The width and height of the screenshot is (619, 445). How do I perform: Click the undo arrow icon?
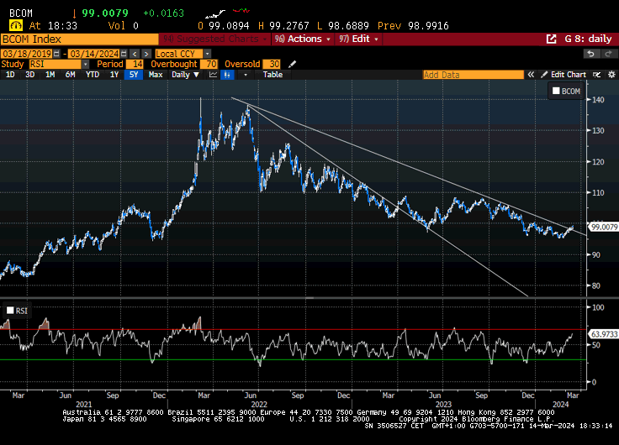(591, 54)
